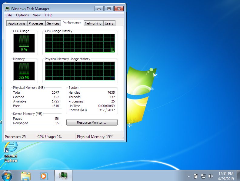Select the Task Manager taskbar button
The width and height of the screenshot is (240, 181).
(x=63, y=176)
